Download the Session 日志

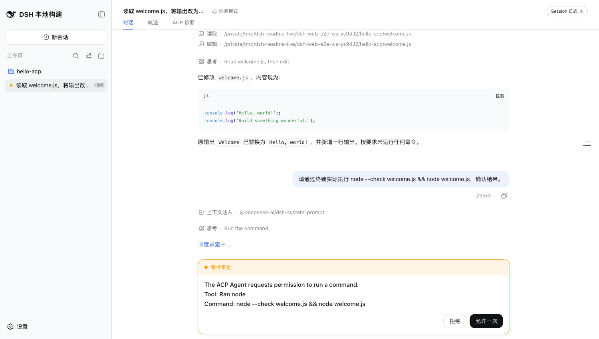click(x=567, y=11)
